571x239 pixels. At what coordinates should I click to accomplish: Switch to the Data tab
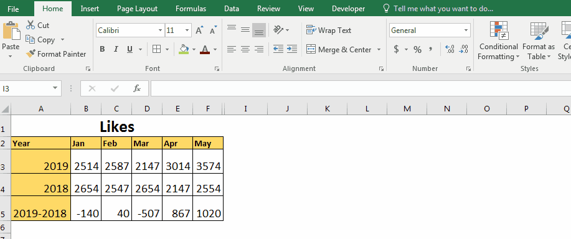click(x=232, y=8)
